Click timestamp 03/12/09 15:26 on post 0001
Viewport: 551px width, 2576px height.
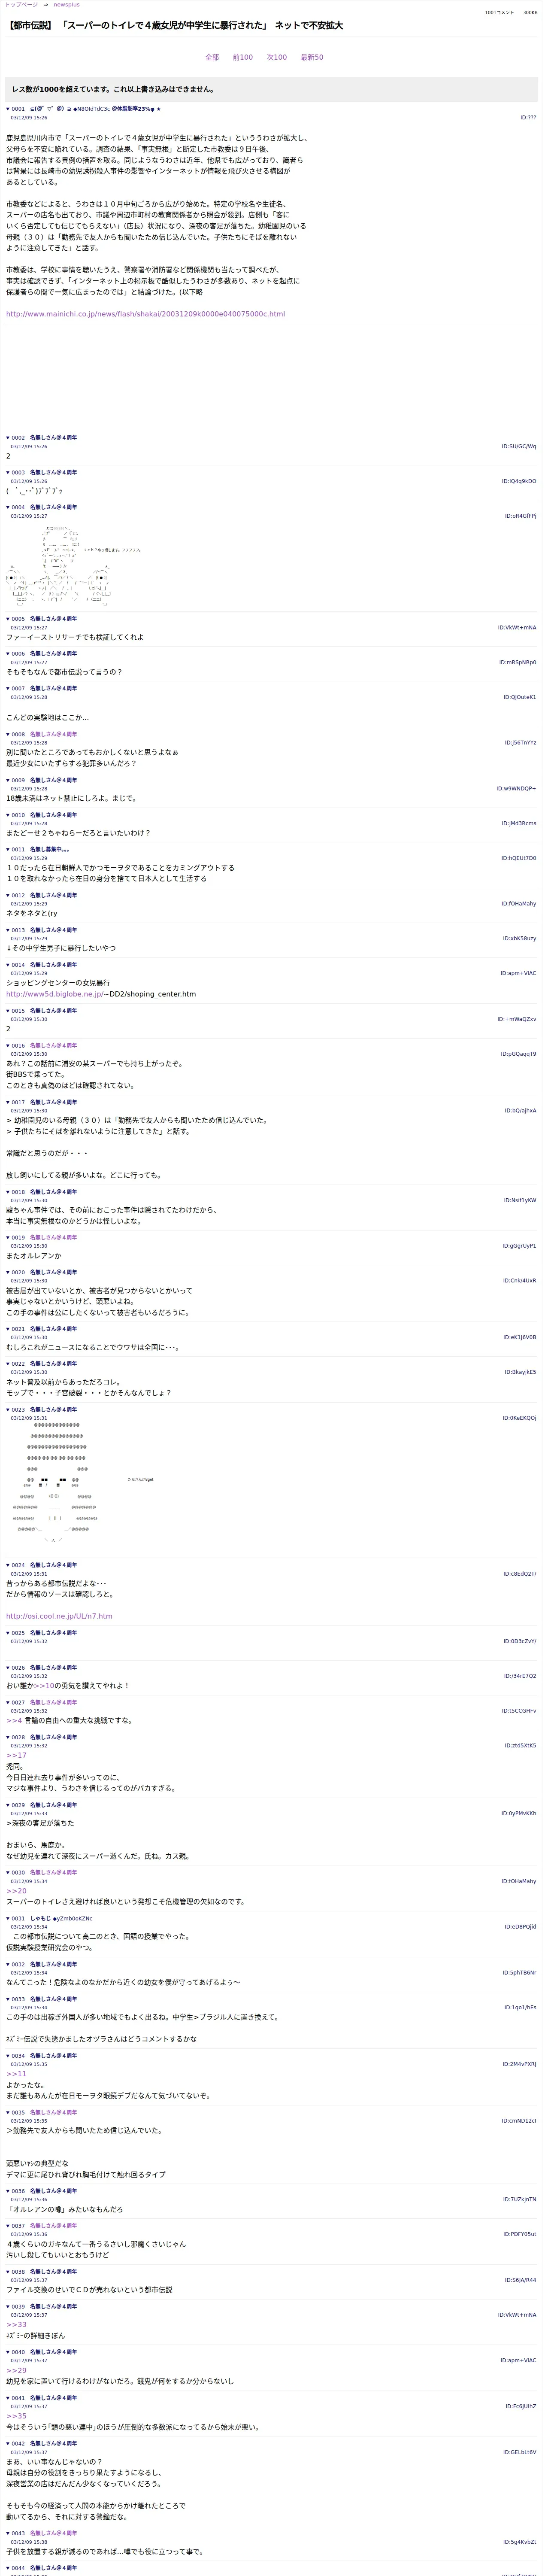[29, 118]
